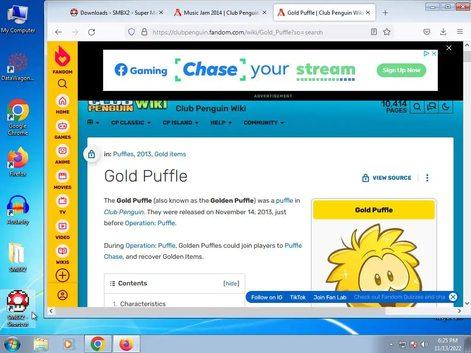Click the VIEW SOURCE button
This screenshot has width=471, height=353.
[387, 178]
